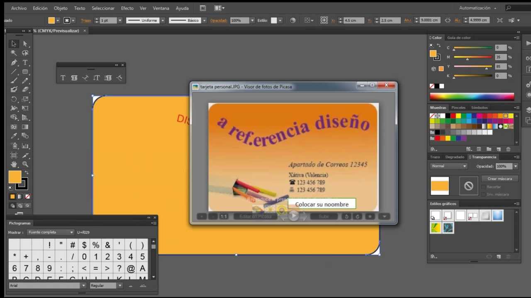Open the Objeto menu
The height and width of the screenshot is (298, 531).
61,8
